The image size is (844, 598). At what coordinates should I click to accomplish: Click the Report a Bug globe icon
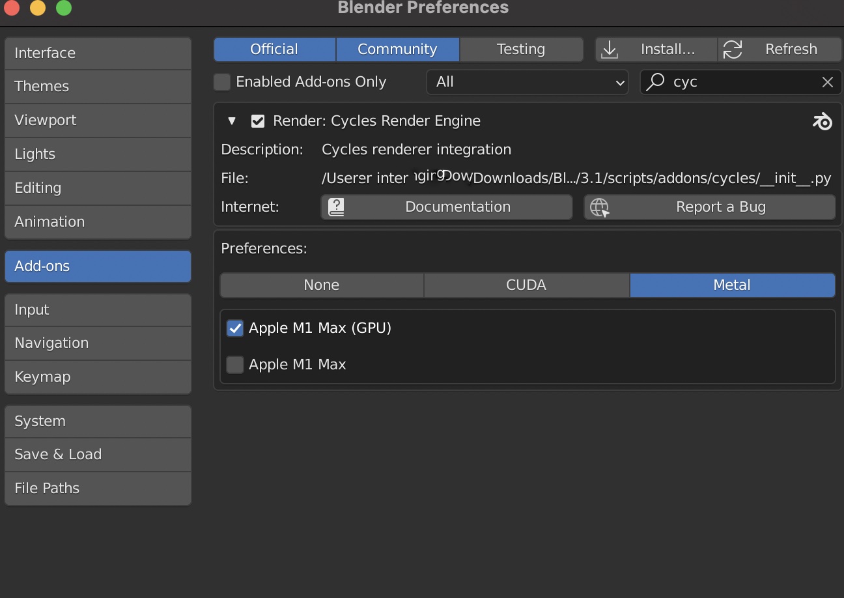[x=599, y=207]
